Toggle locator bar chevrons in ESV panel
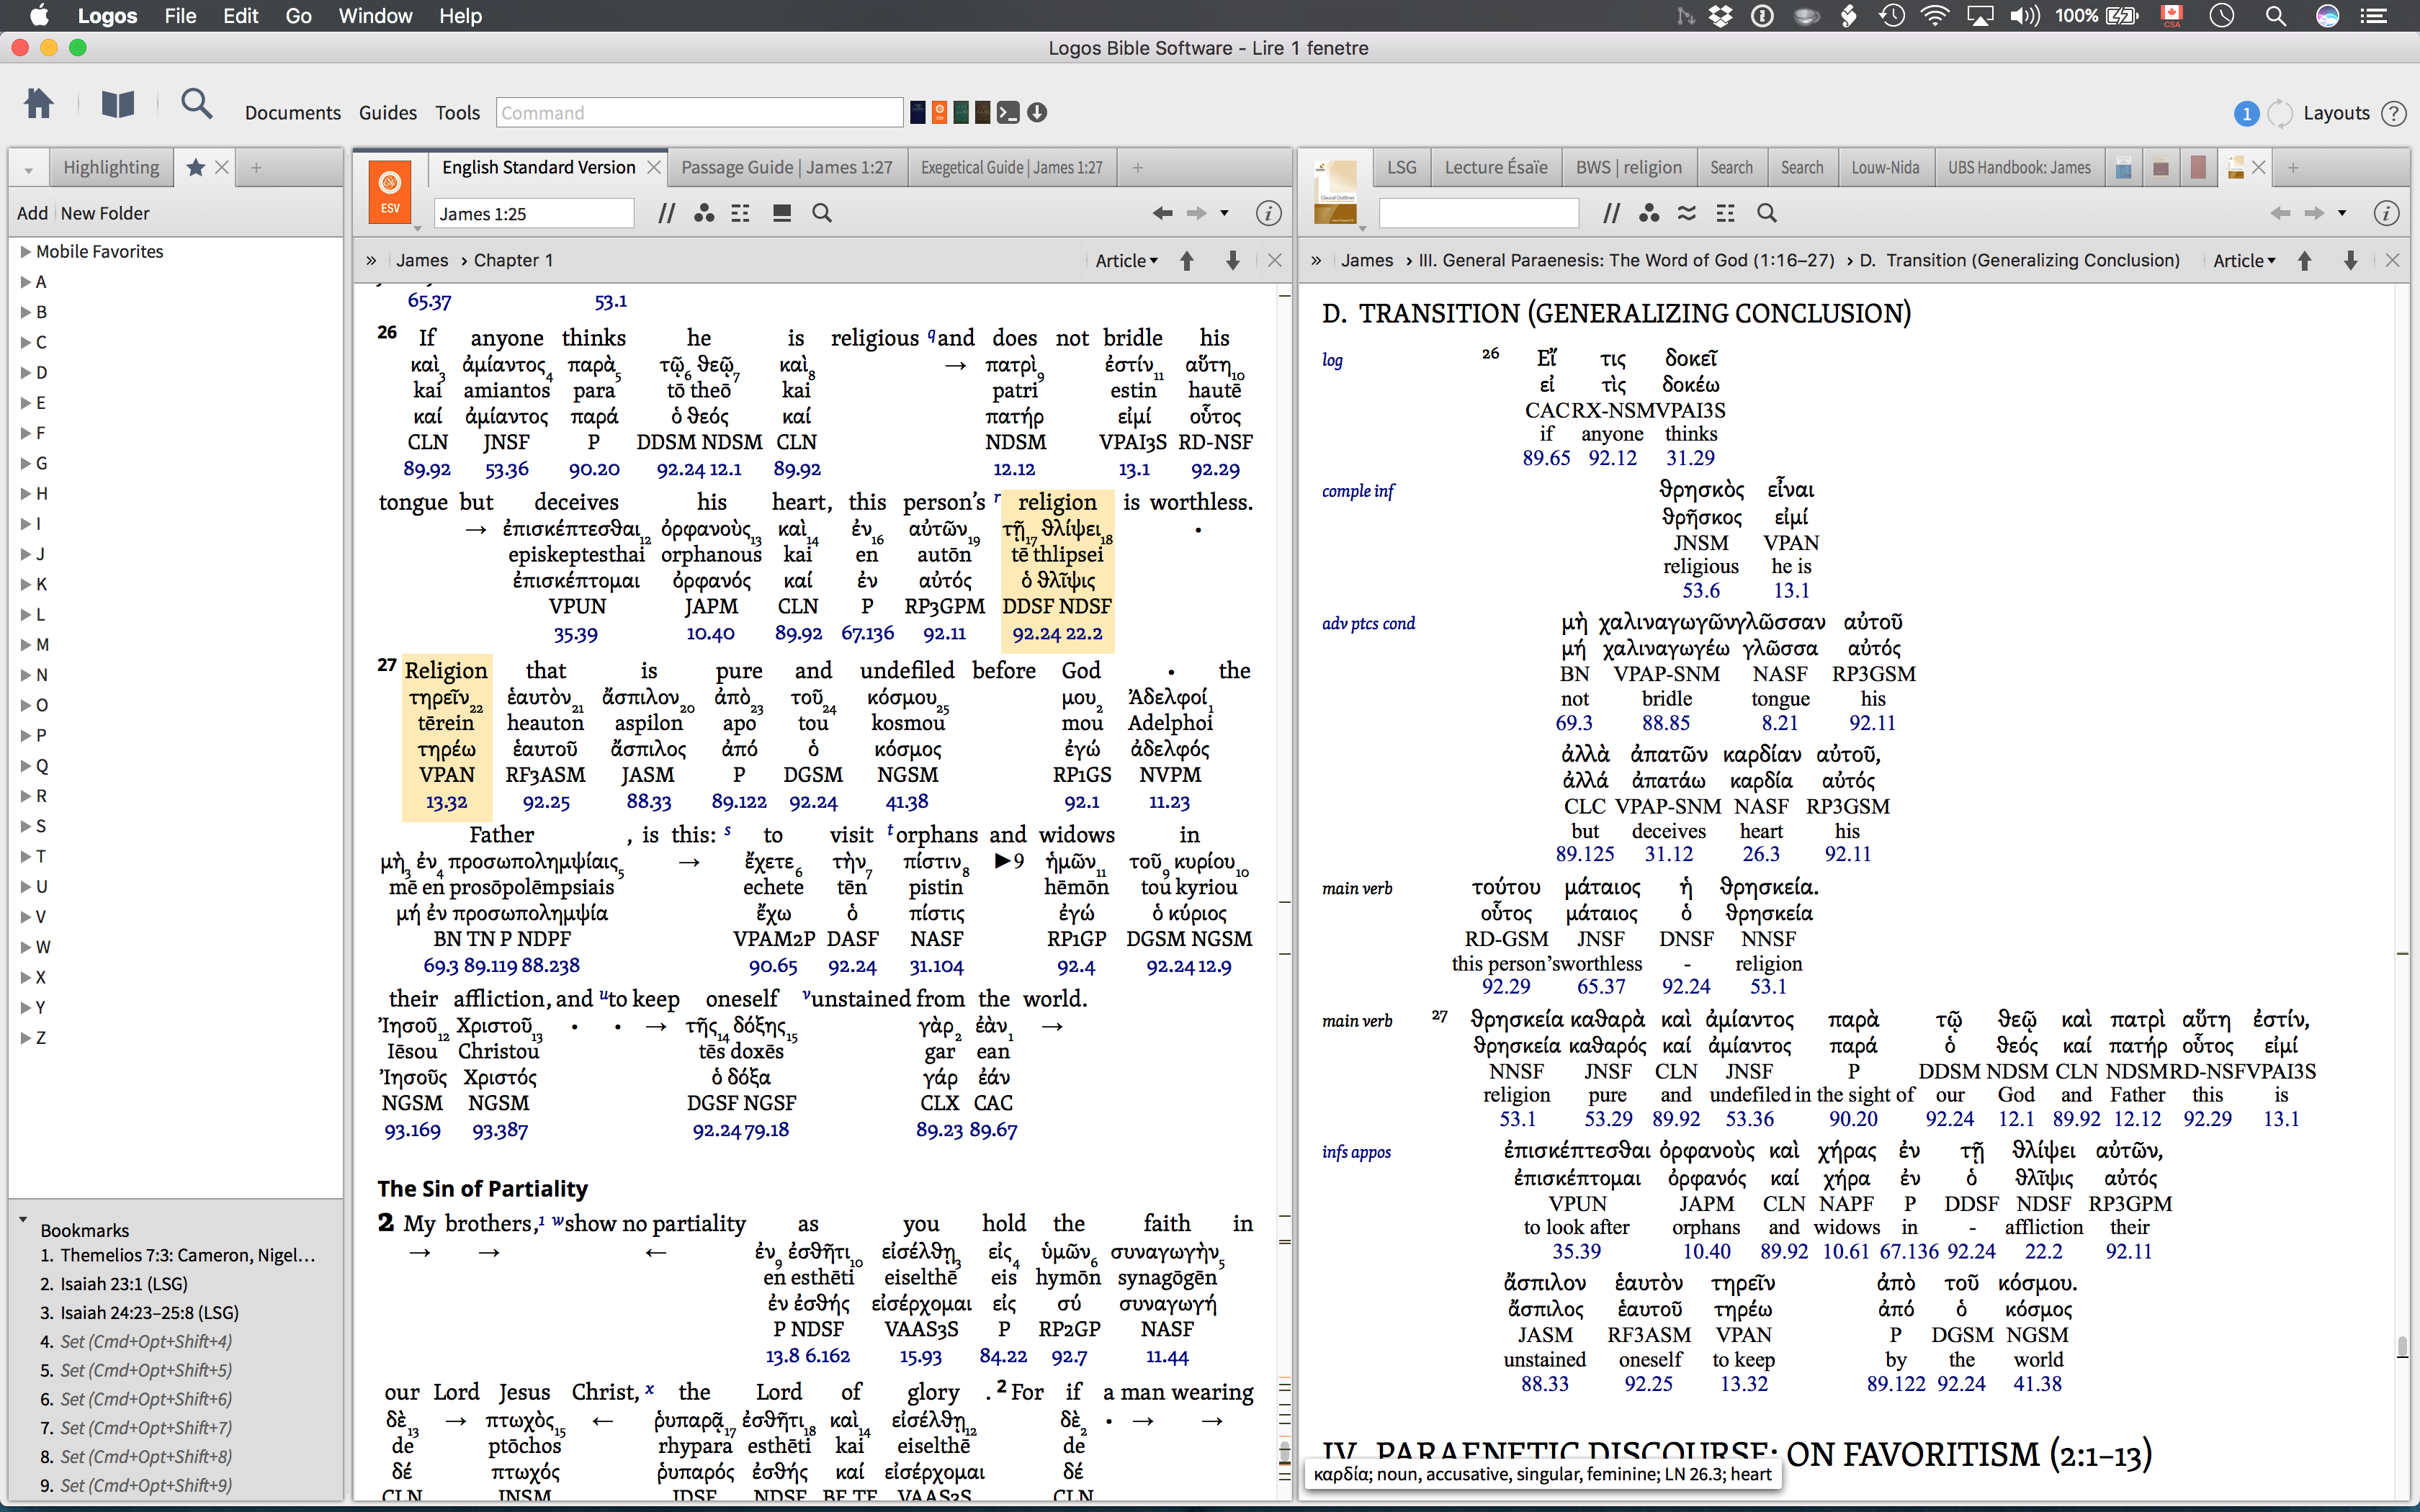The width and height of the screenshot is (2420, 1512). (x=371, y=261)
